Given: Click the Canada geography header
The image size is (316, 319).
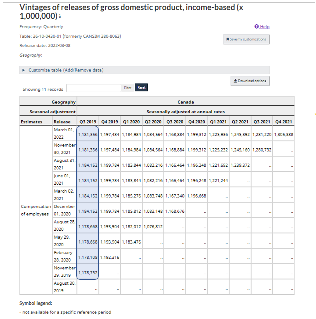Looking at the screenshot, I should 185,102.
